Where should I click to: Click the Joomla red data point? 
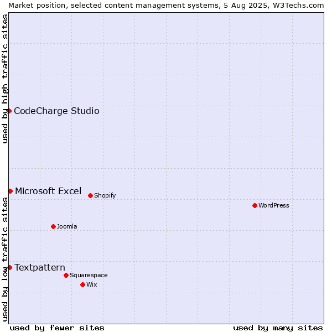click(x=53, y=226)
